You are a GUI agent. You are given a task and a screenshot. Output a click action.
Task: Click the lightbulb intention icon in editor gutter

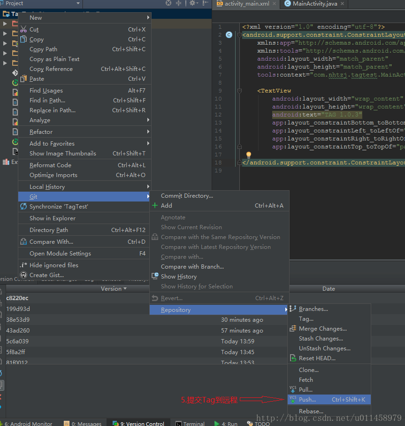click(x=249, y=155)
